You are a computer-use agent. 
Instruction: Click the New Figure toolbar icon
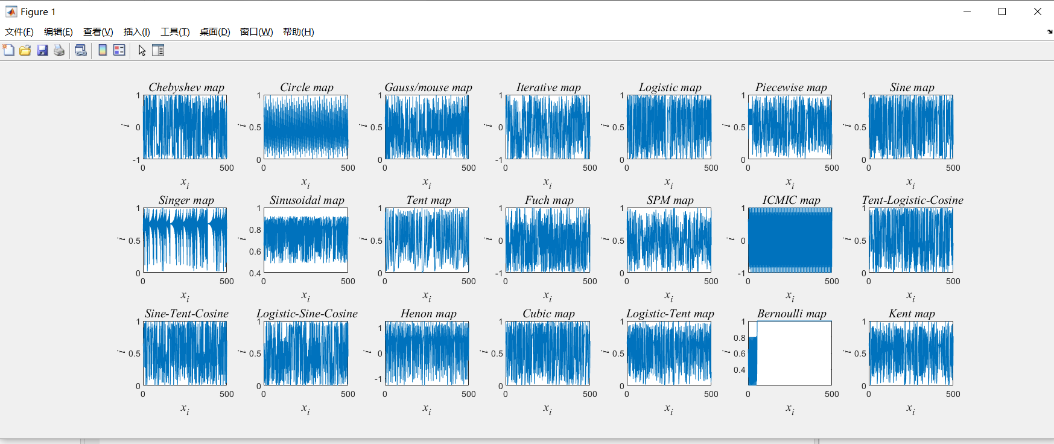(8, 51)
